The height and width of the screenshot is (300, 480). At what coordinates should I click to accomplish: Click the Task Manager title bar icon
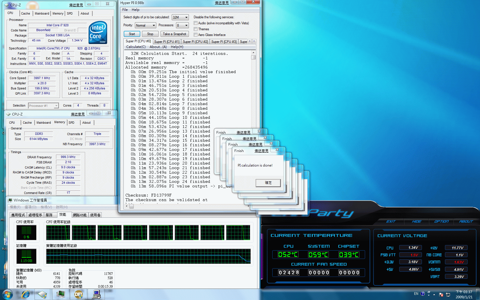[10, 200]
